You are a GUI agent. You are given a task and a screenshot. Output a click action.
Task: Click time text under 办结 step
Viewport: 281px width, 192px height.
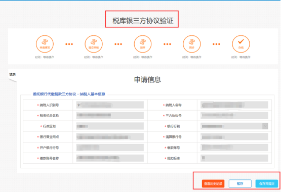click(x=241, y=57)
